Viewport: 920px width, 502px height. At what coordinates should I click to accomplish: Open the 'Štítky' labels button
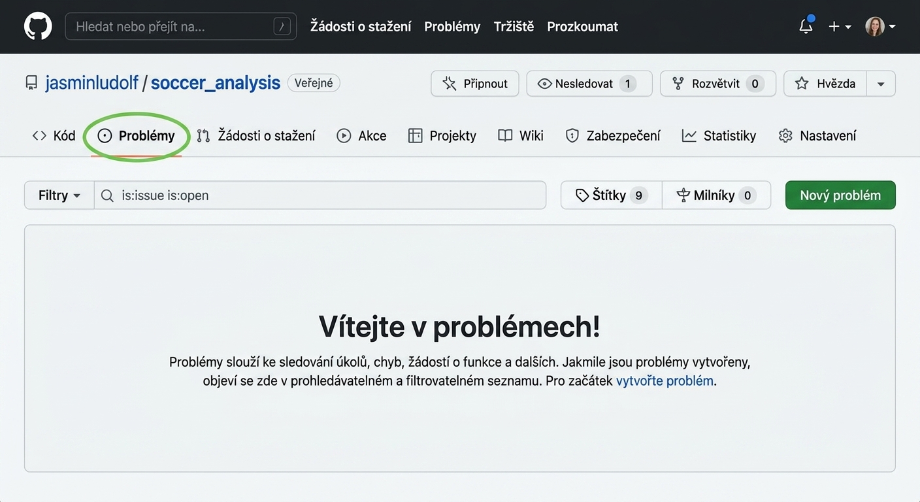coord(612,195)
